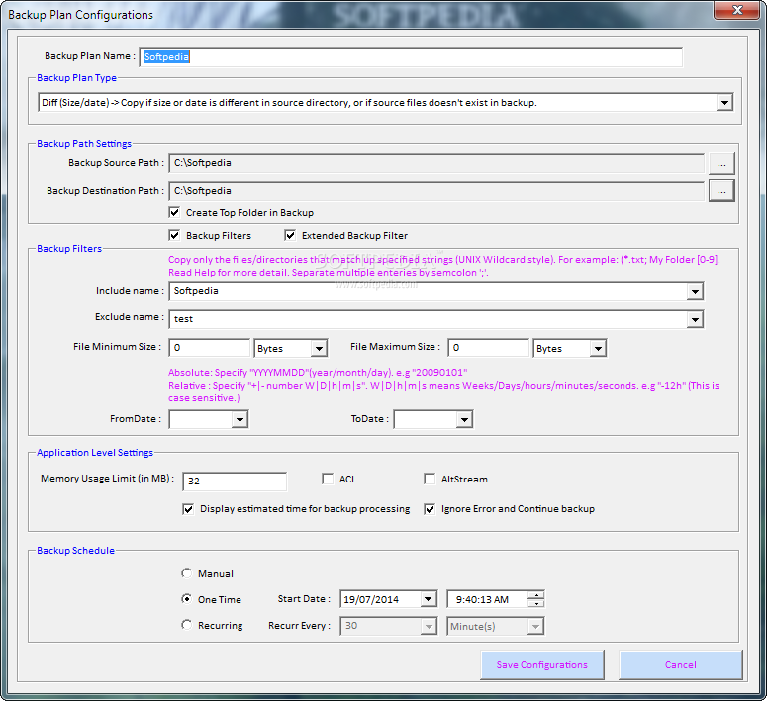The width and height of the screenshot is (767, 701).
Task: Open File Minimum Size unit dropdown
Action: (319, 349)
